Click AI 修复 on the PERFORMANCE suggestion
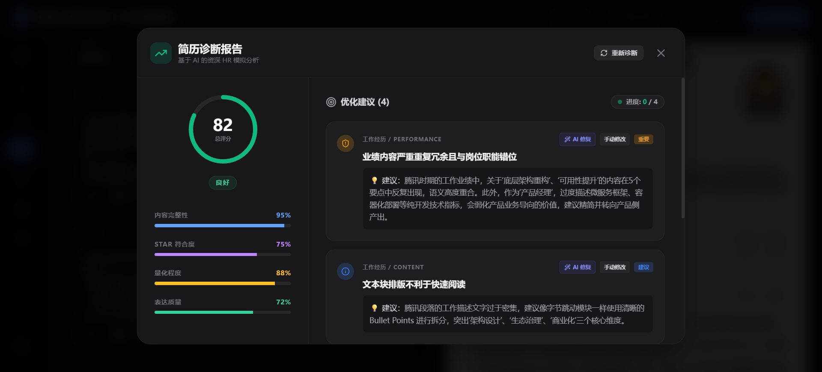 tap(578, 139)
